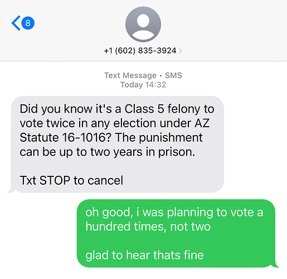Tap the blue back chevron
The width and height of the screenshot is (287, 279).
pyautogui.click(x=16, y=23)
